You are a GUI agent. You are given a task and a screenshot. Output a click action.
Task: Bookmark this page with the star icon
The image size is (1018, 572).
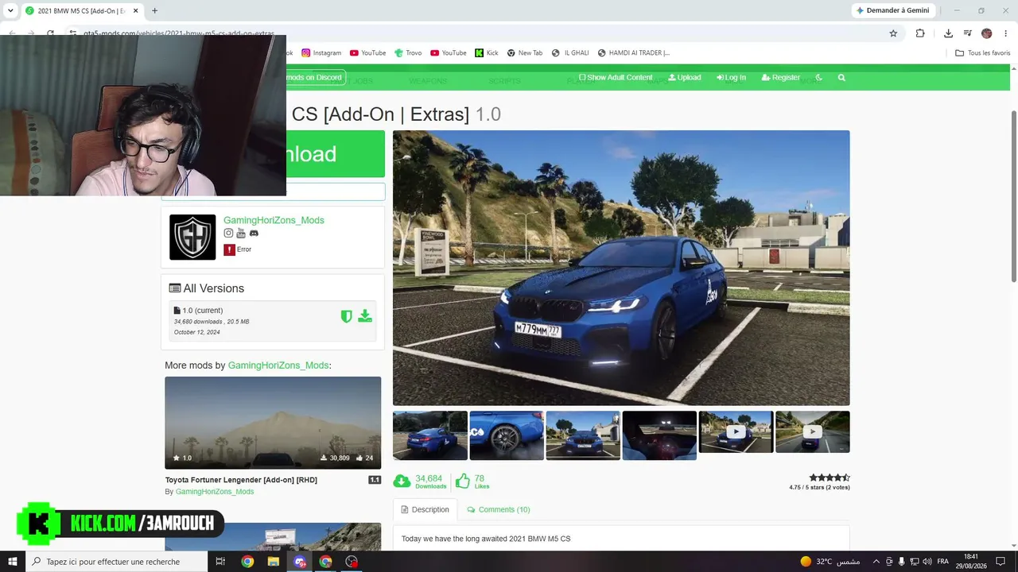pos(893,33)
